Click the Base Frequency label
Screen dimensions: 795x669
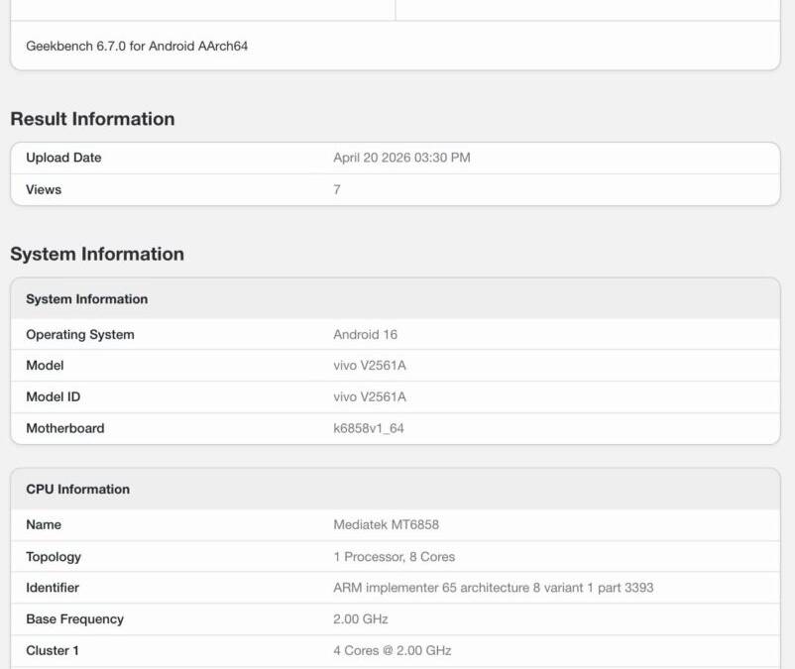(75, 619)
